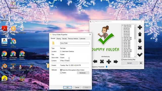Select the GoToMeeting desktop icon
This screenshot has width=162, height=91.
[x=13, y=30]
